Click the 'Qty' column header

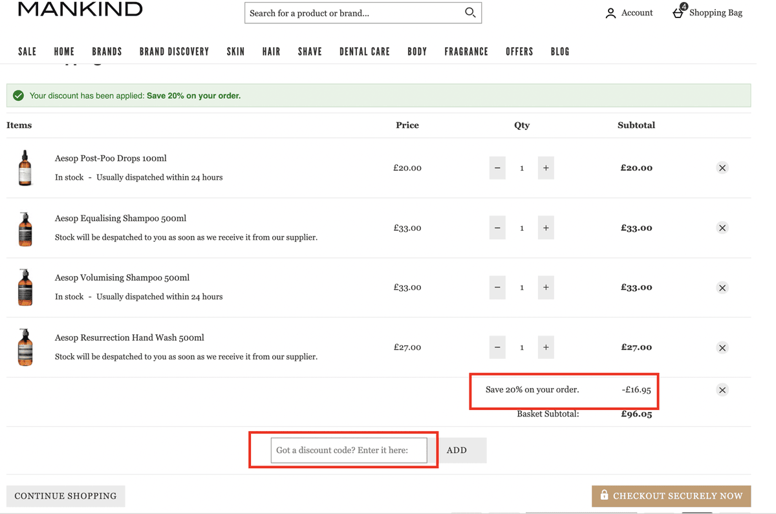coord(522,125)
